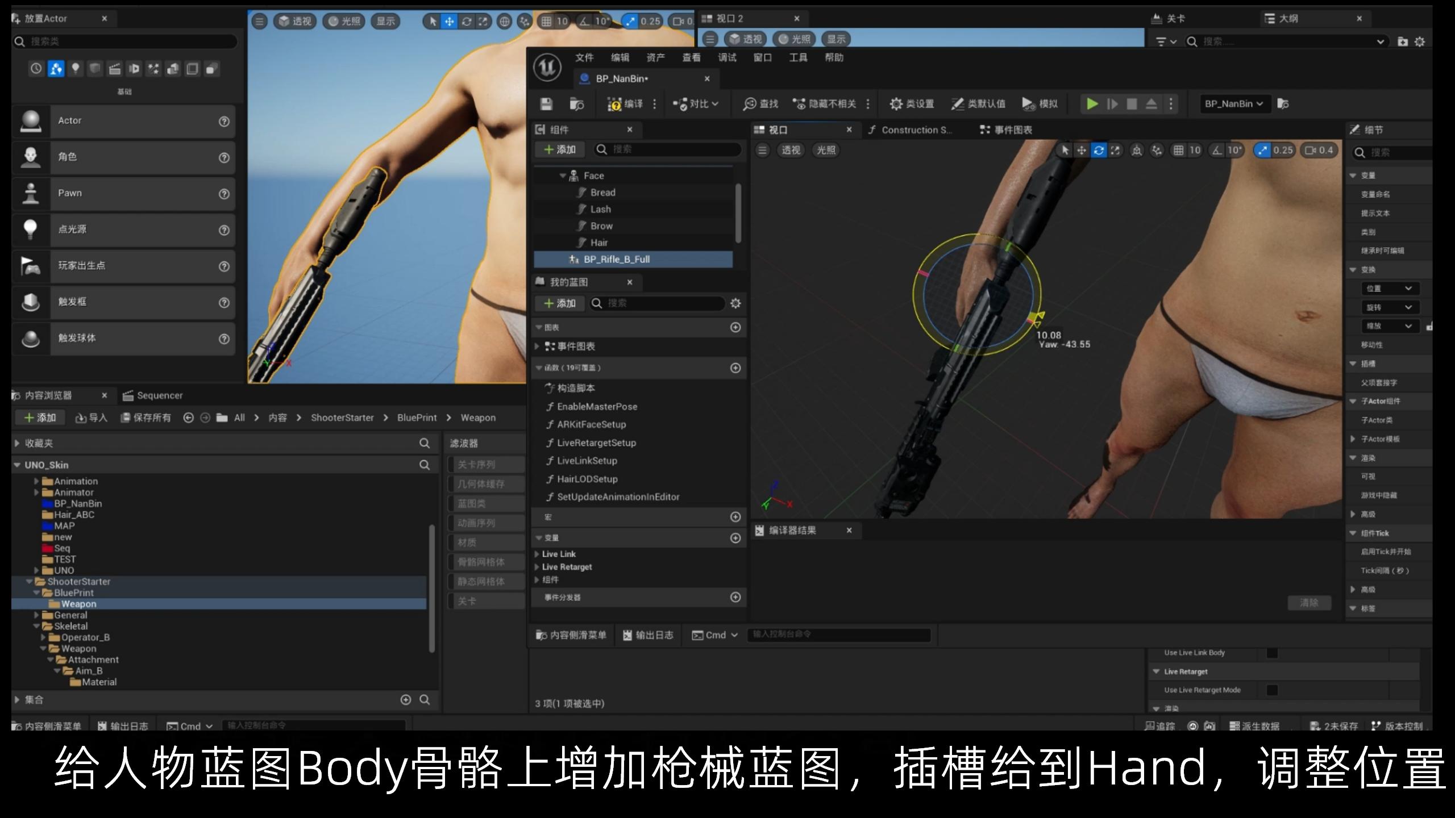Viewport: 1455px width, 818px height.
Task: Select the rotate tool in blueprint viewport
Action: (x=1099, y=151)
